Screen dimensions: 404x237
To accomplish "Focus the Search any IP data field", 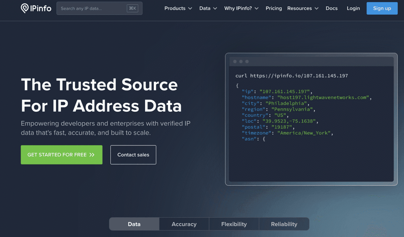I will tap(93, 8).
